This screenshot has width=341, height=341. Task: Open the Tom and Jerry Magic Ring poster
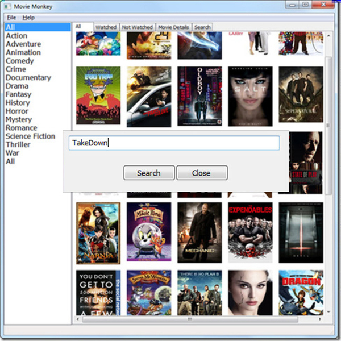(x=149, y=232)
